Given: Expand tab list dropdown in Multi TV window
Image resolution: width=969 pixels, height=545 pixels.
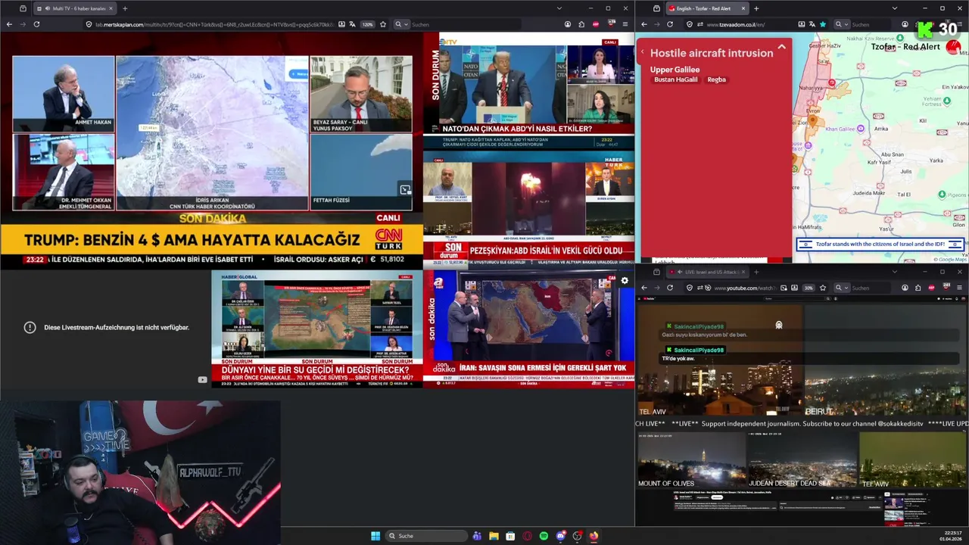Looking at the screenshot, I should point(559,8).
